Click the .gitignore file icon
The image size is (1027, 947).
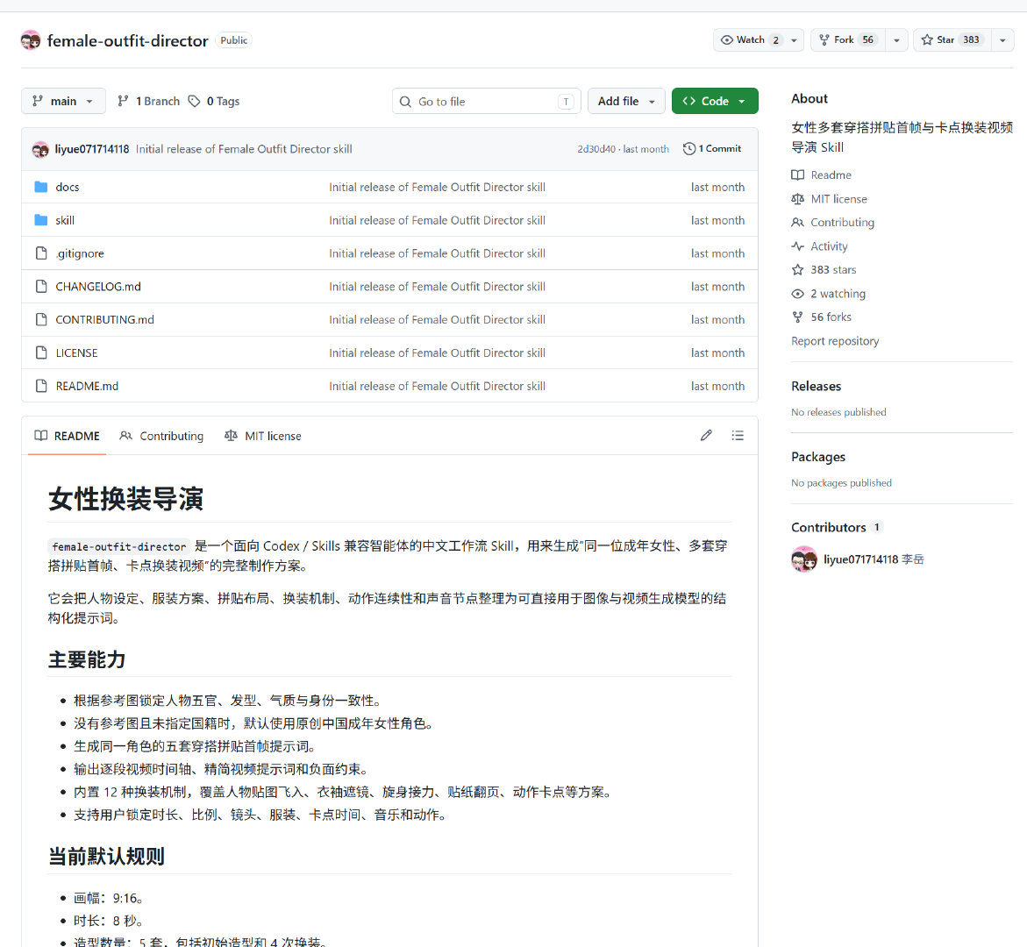(x=41, y=253)
